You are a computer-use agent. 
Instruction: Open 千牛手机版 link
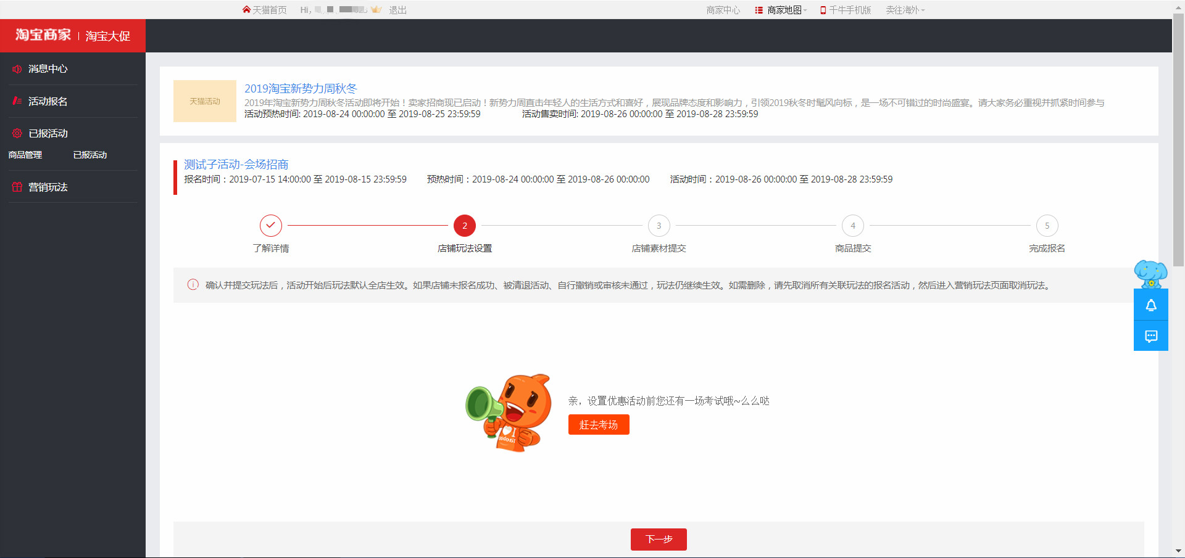[846, 10]
